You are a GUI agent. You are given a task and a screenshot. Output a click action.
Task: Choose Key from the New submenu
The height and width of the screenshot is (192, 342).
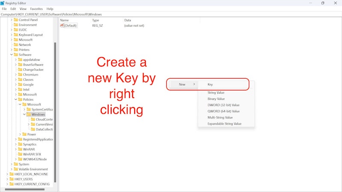click(210, 84)
